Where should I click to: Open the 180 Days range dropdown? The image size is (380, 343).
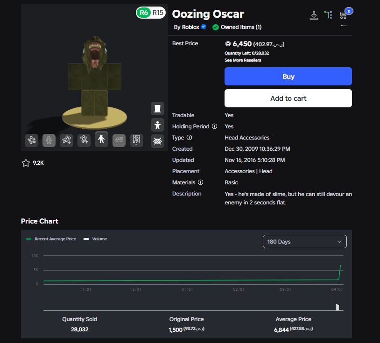point(305,242)
